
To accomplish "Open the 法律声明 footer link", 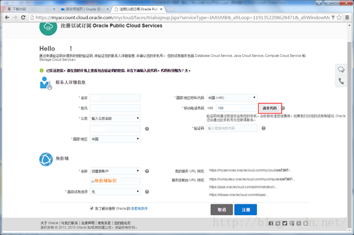I will (x=88, y=223).
